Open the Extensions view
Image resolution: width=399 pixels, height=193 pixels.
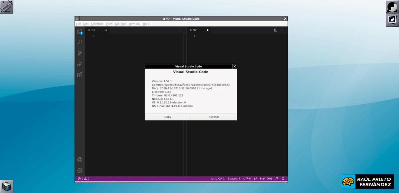[x=79, y=75]
